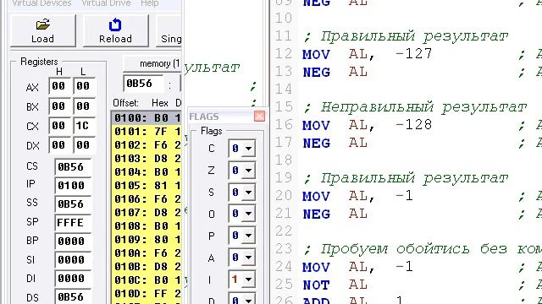Select memory row 010A: F6

(x=147, y=253)
